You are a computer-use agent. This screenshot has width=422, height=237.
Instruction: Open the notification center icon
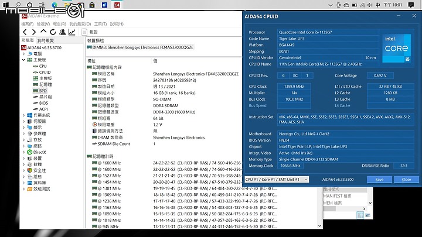tap(411, 5)
